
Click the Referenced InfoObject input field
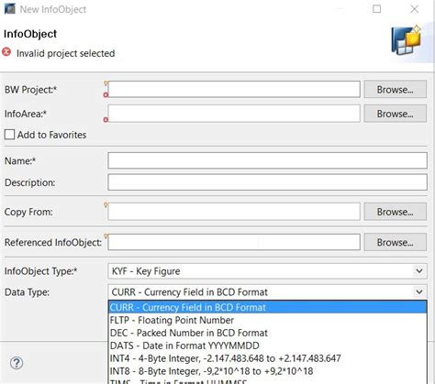234,242
